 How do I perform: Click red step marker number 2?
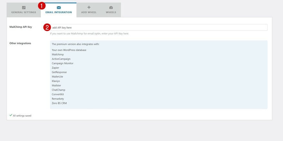point(47,27)
